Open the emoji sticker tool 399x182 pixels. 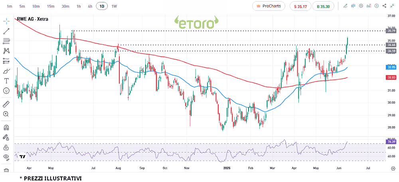tap(6, 91)
